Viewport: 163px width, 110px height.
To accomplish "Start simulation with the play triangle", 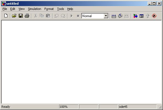I will coord(72,16).
